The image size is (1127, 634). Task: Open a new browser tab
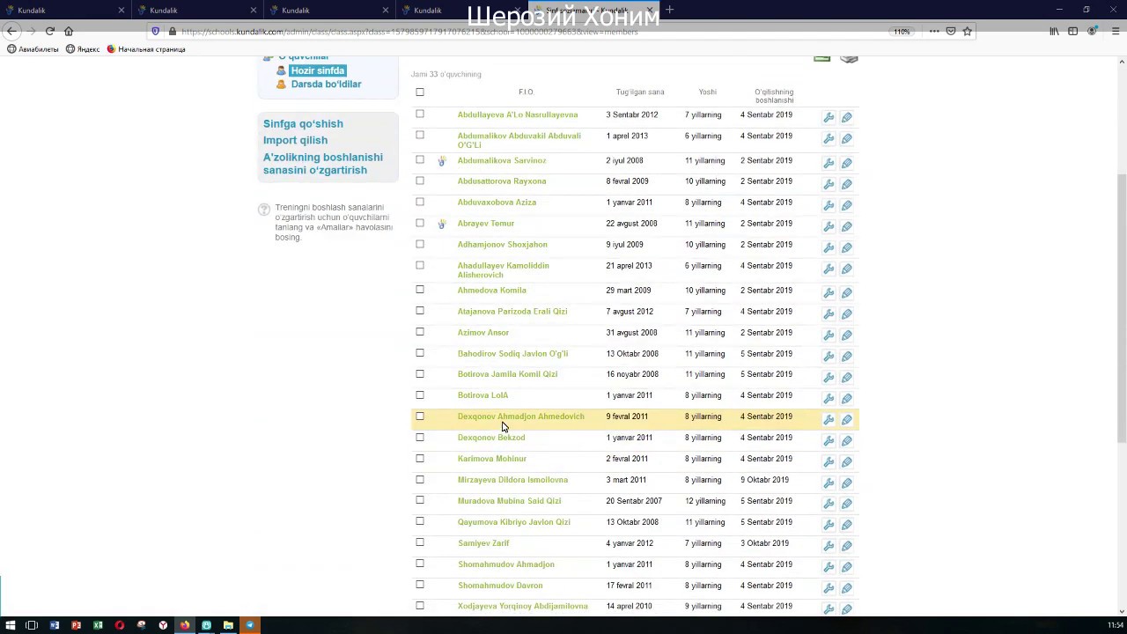click(669, 10)
